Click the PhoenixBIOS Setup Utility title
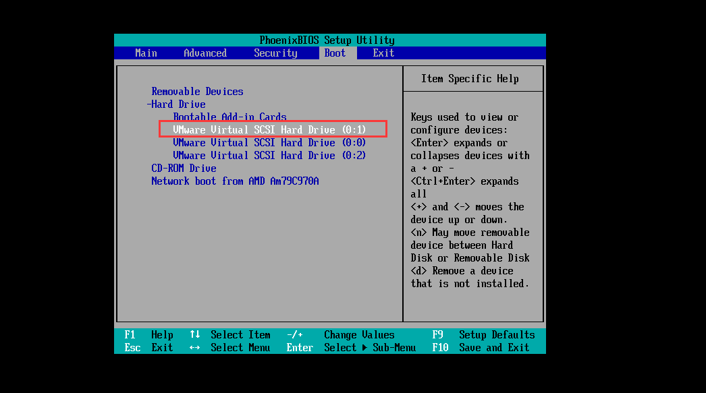706x393 pixels. click(327, 40)
